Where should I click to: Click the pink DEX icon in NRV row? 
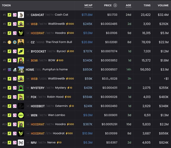15,142
